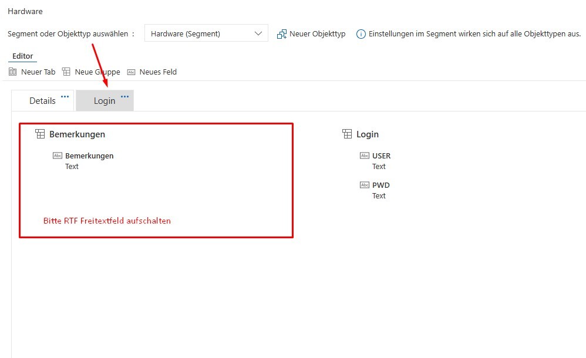Click the Neuer Objekttyp icon
The height and width of the screenshot is (358, 586).
point(282,34)
